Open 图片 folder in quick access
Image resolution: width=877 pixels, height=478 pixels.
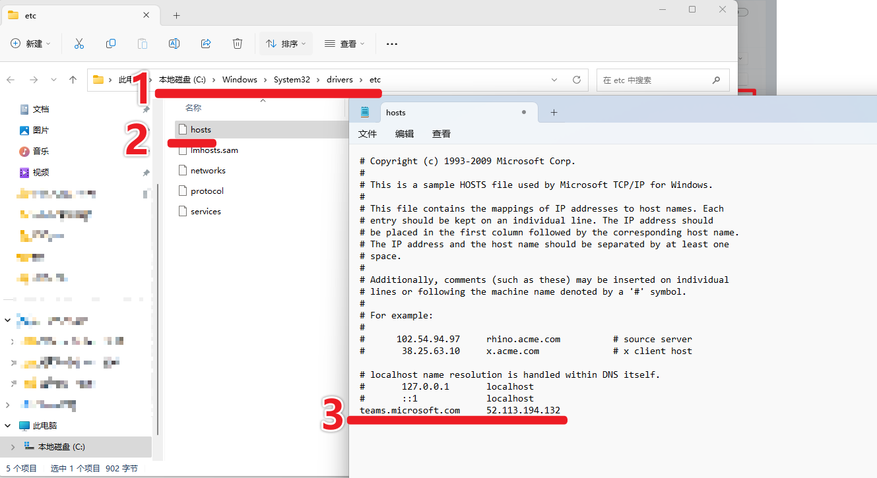pos(40,131)
